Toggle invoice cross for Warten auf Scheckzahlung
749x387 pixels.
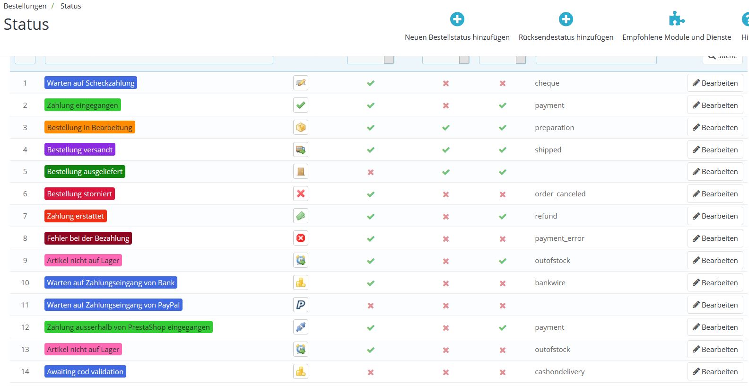point(503,83)
